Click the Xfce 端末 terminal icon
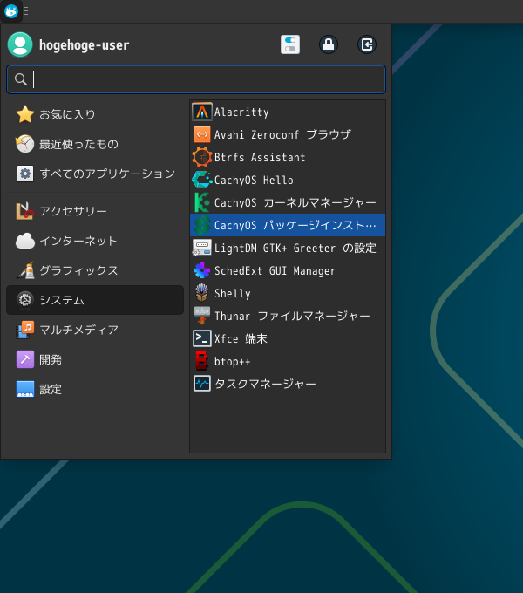This screenshot has height=593, width=523. [x=202, y=338]
